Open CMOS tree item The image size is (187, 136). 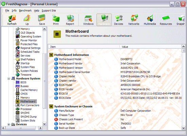click(x=24, y=94)
